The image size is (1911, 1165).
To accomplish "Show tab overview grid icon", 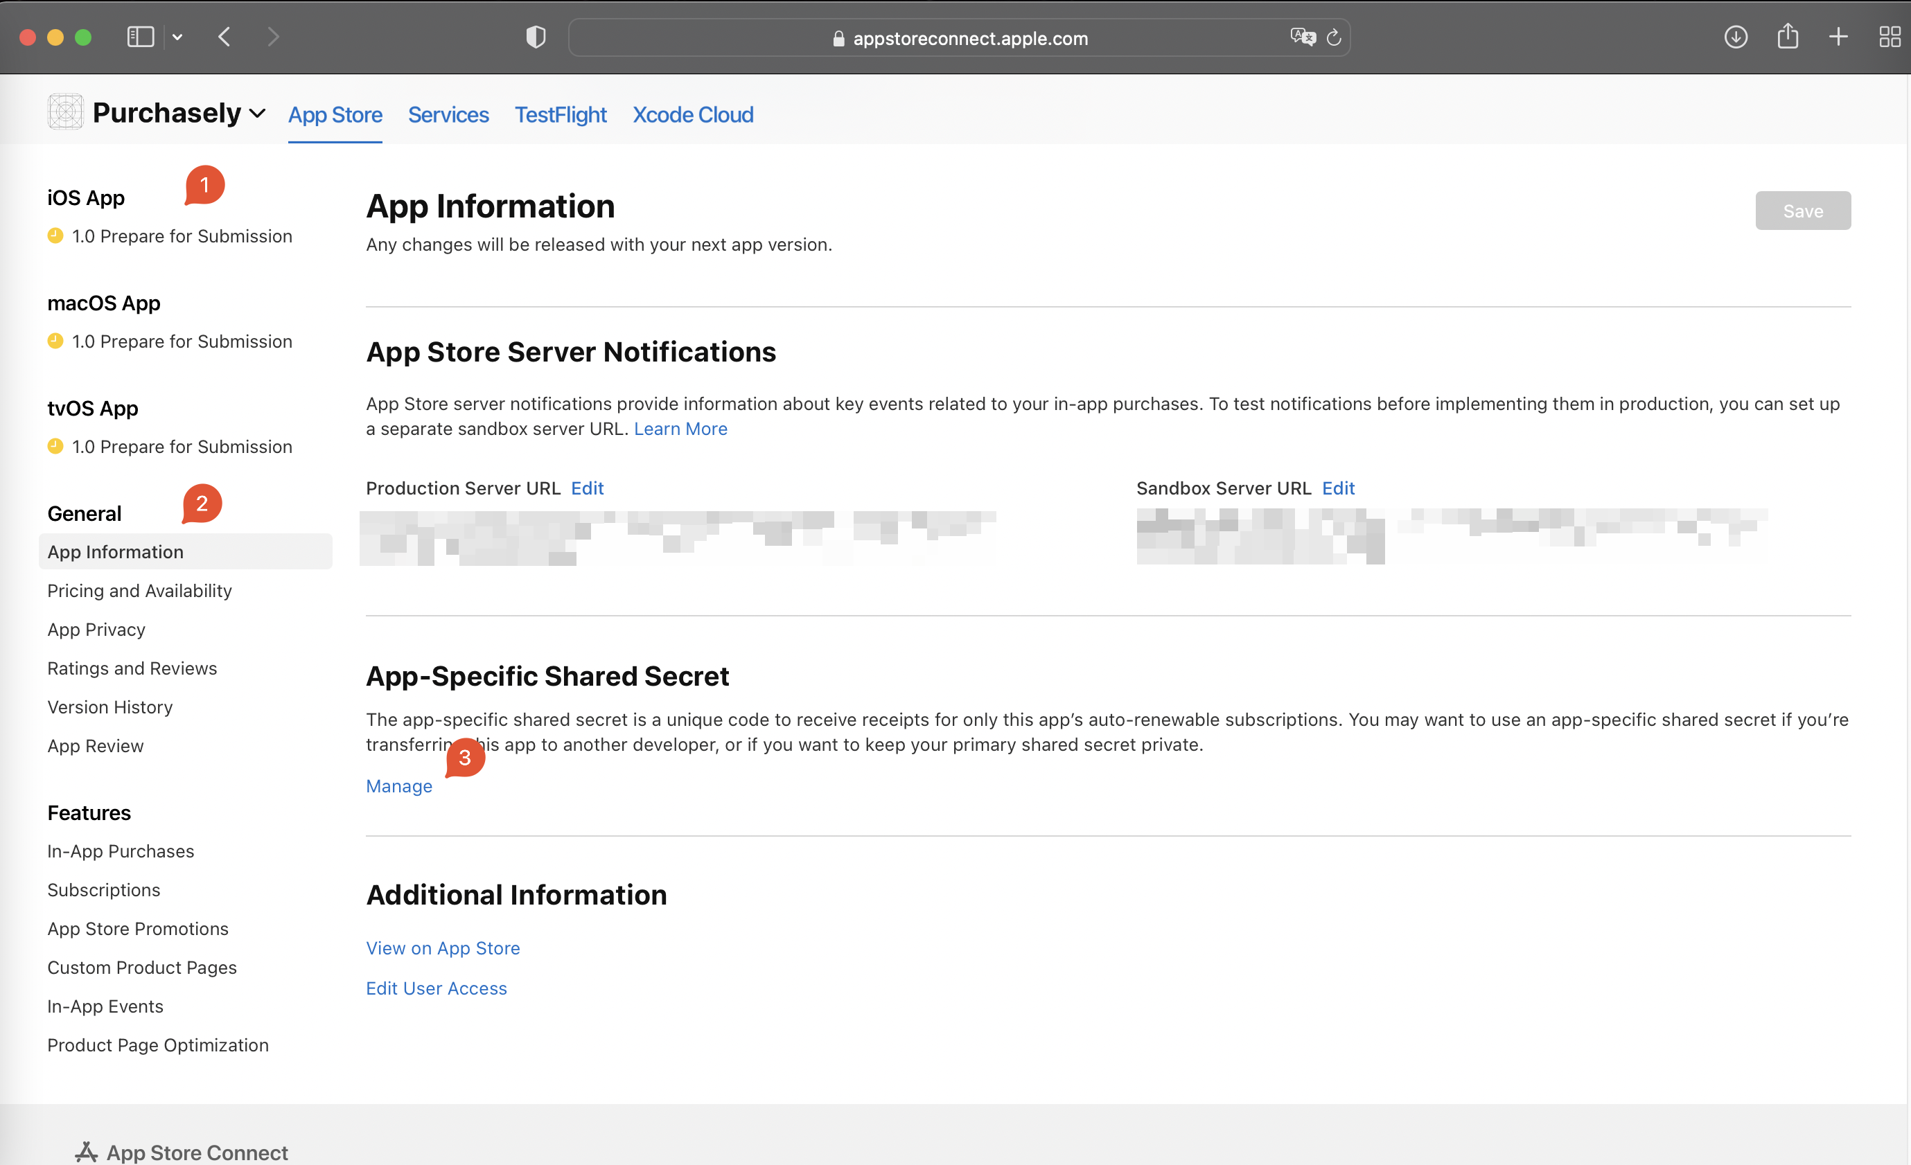I will (1890, 37).
